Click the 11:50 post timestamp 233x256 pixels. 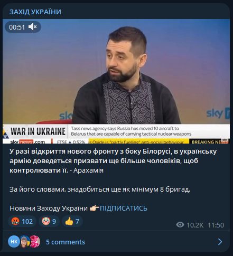[x=216, y=225]
